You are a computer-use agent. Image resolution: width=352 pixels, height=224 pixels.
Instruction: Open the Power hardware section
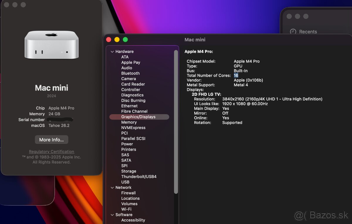[x=127, y=144]
